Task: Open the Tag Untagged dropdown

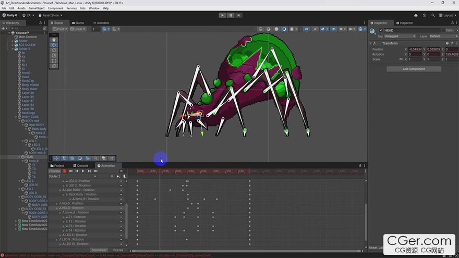Action: click(400, 36)
